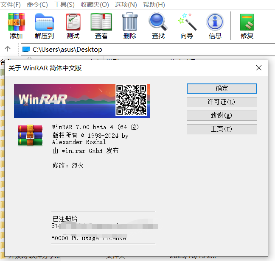Open the Help (帮助) menu

pos(154,5)
